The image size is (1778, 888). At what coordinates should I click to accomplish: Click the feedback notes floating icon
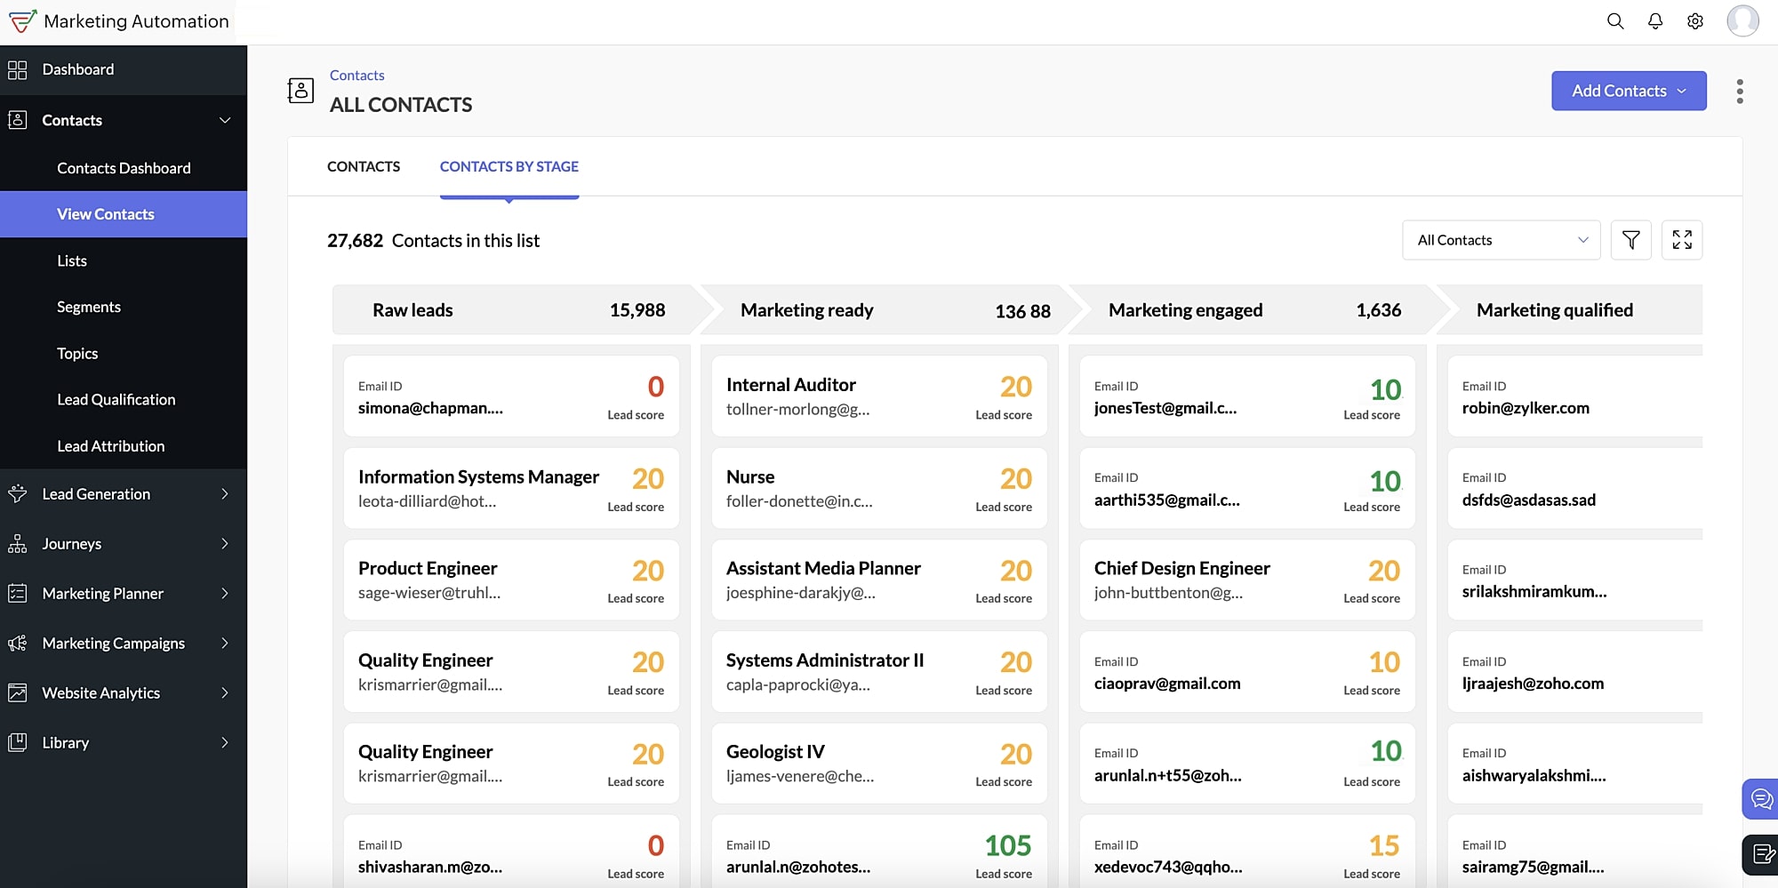coord(1760,855)
